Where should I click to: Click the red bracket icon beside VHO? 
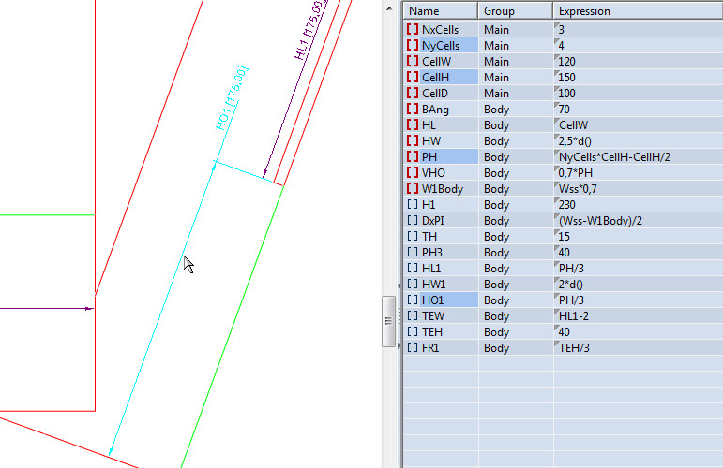click(413, 173)
